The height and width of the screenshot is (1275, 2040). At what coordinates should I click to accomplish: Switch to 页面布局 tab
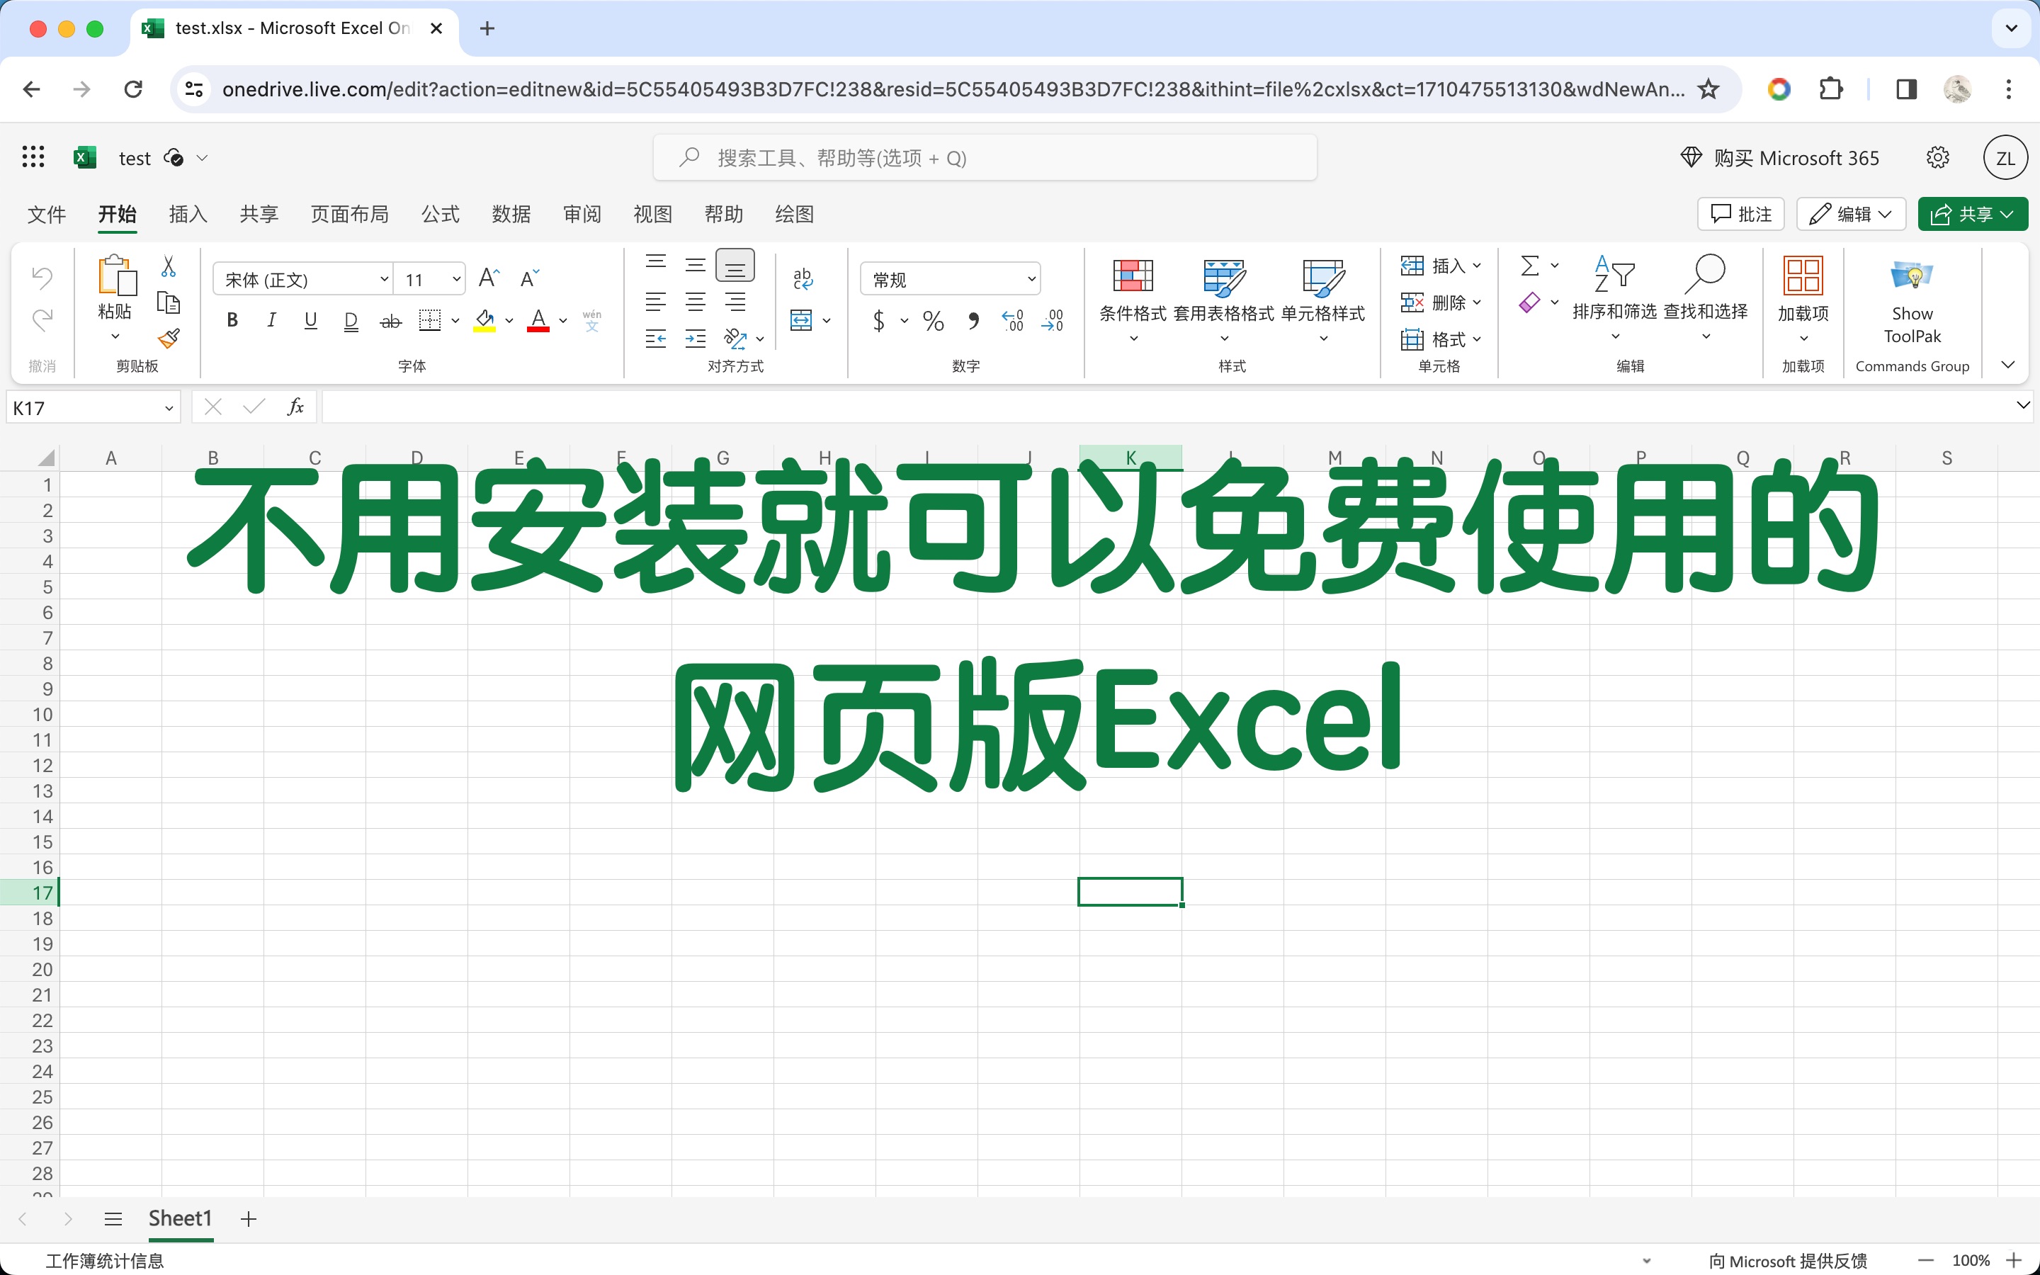[350, 214]
